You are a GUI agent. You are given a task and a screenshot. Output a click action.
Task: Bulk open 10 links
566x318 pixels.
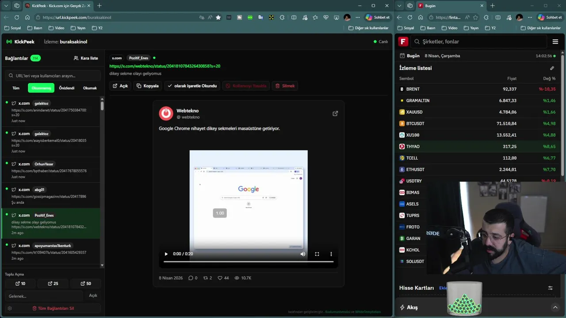20,284
